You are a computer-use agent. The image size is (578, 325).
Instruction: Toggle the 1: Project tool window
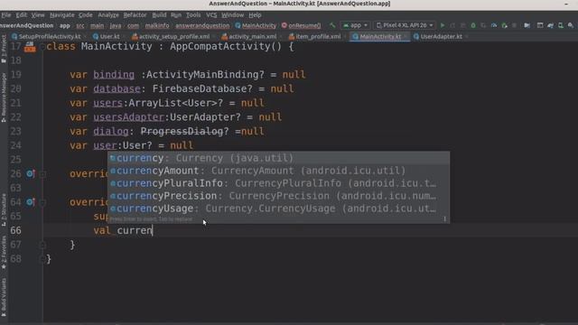(x=4, y=48)
